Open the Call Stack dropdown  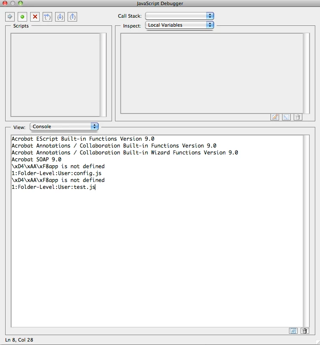tap(180, 16)
